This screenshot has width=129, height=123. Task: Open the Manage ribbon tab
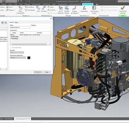27,4
